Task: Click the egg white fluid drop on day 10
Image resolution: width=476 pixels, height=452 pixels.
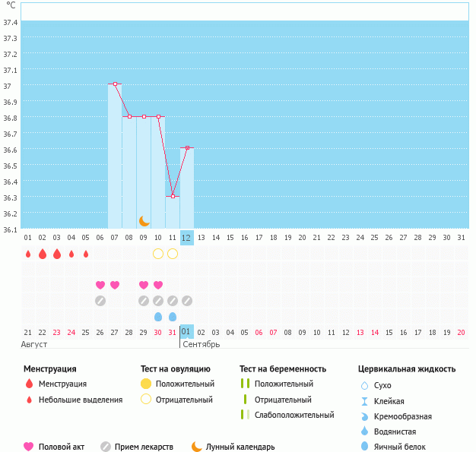Action: 158,317
